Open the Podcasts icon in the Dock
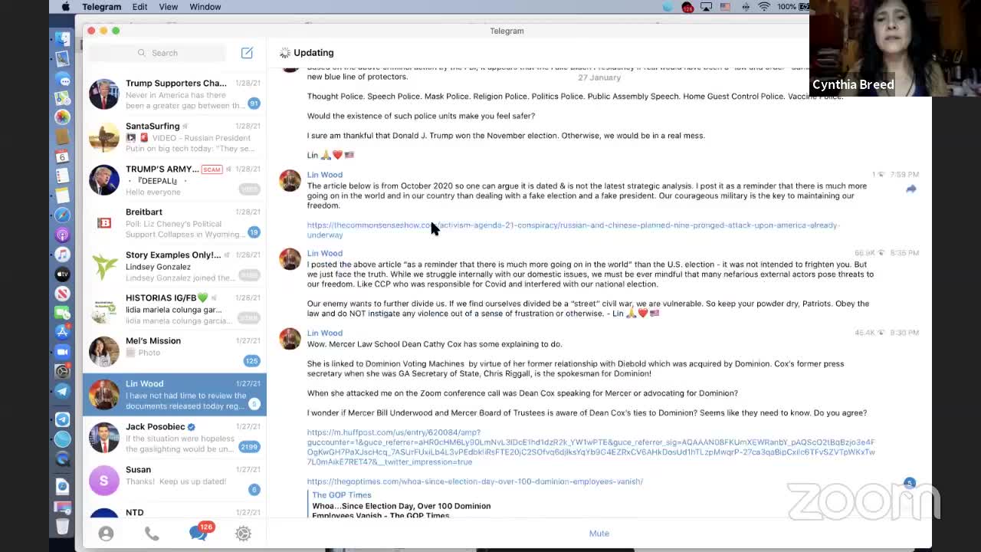This screenshot has height=552, width=981. click(63, 235)
